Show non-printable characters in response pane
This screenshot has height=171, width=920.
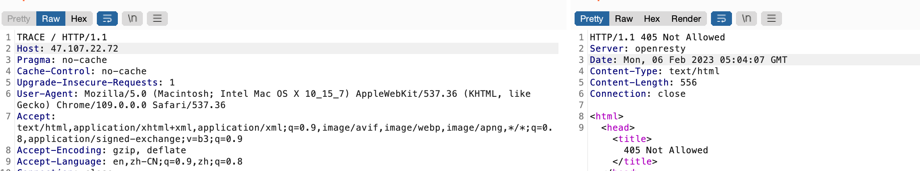tap(746, 19)
